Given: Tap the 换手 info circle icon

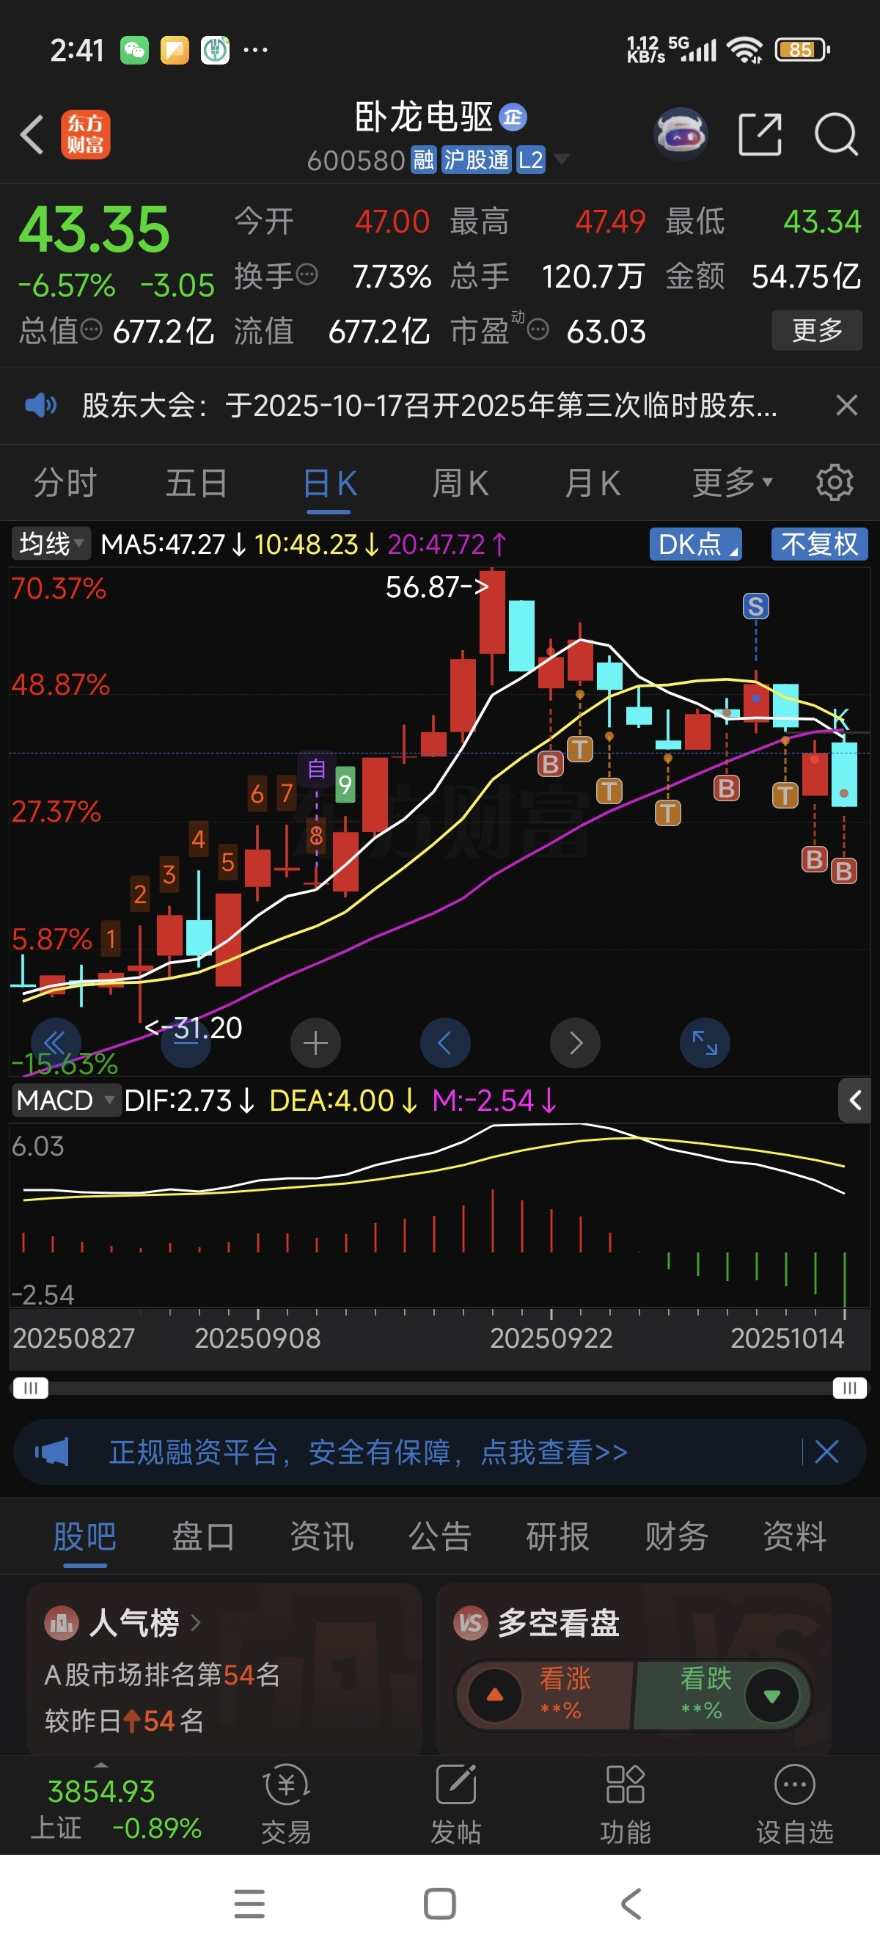Looking at the screenshot, I should [307, 274].
